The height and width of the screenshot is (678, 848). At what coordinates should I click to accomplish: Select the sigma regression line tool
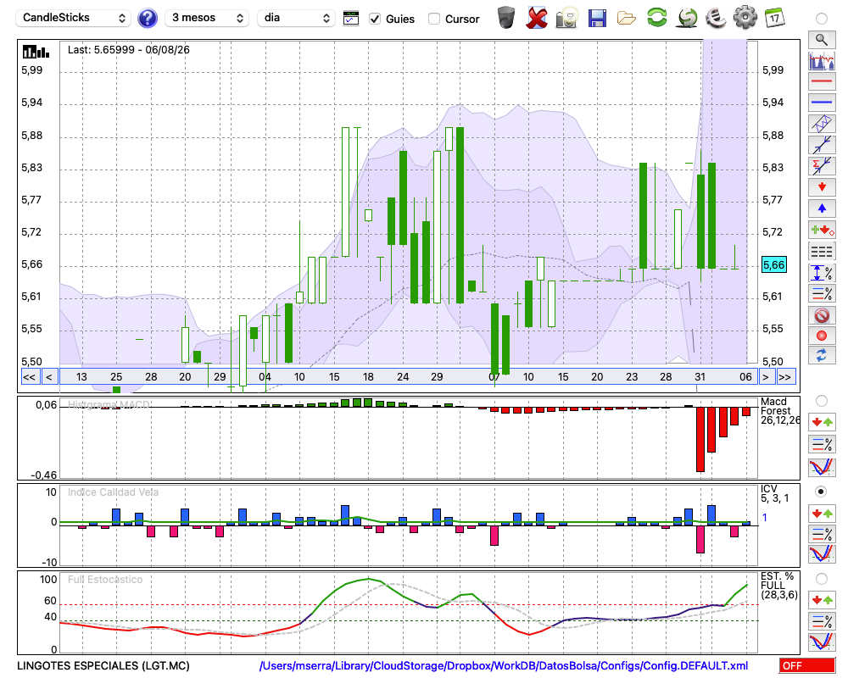click(822, 166)
